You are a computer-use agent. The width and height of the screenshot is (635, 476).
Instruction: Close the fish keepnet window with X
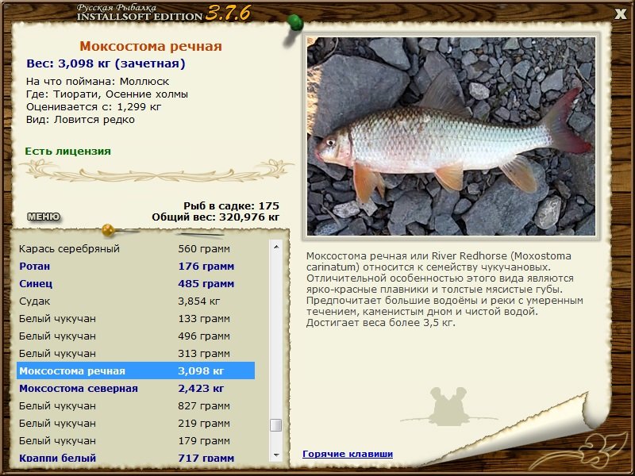[620, 14]
